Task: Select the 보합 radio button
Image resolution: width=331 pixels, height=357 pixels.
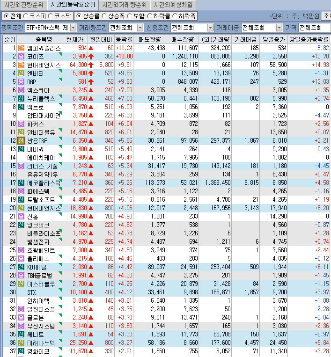Action: coord(129,16)
